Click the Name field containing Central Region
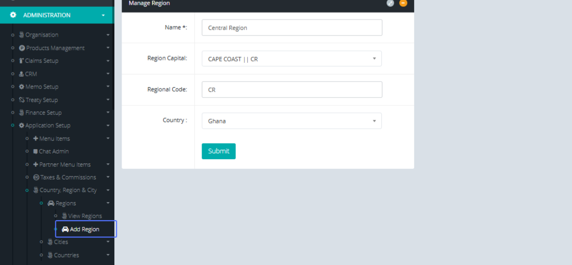The image size is (572, 265). point(292,28)
